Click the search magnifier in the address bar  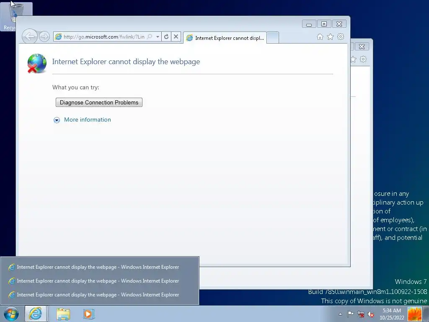pyautogui.click(x=150, y=37)
